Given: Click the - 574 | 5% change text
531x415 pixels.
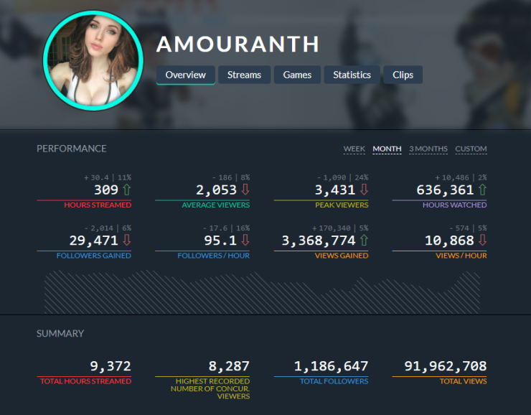Looking at the screenshot, I should coord(468,228).
